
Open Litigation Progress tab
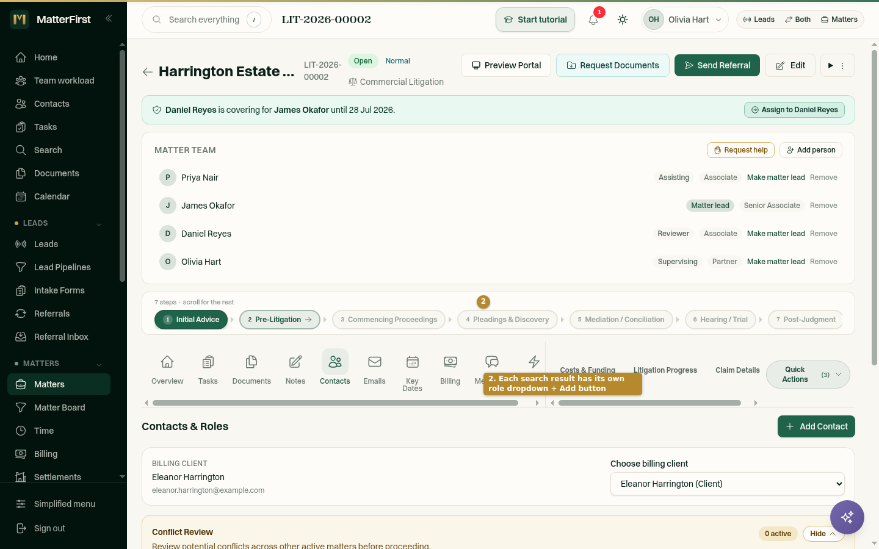coord(665,370)
